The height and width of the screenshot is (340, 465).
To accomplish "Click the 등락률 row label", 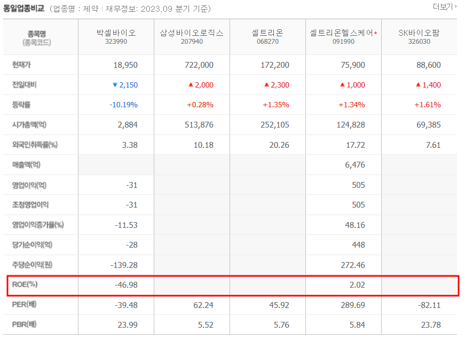I will [21, 105].
